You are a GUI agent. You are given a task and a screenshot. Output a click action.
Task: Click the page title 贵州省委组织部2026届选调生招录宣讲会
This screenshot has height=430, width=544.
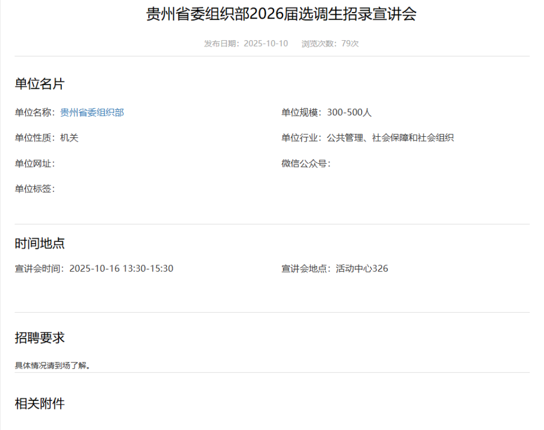281,14
